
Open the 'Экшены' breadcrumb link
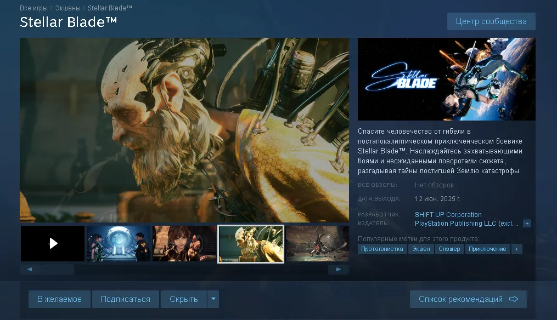(67, 8)
